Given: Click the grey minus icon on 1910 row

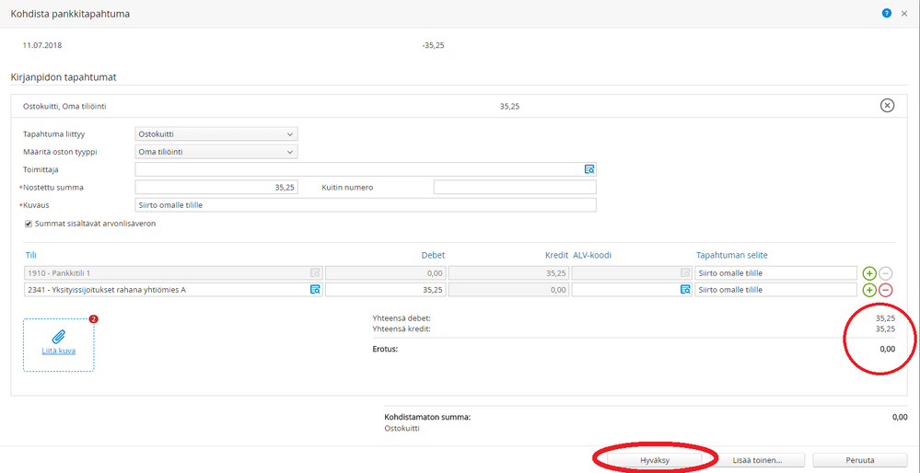Looking at the screenshot, I should [886, 273].
